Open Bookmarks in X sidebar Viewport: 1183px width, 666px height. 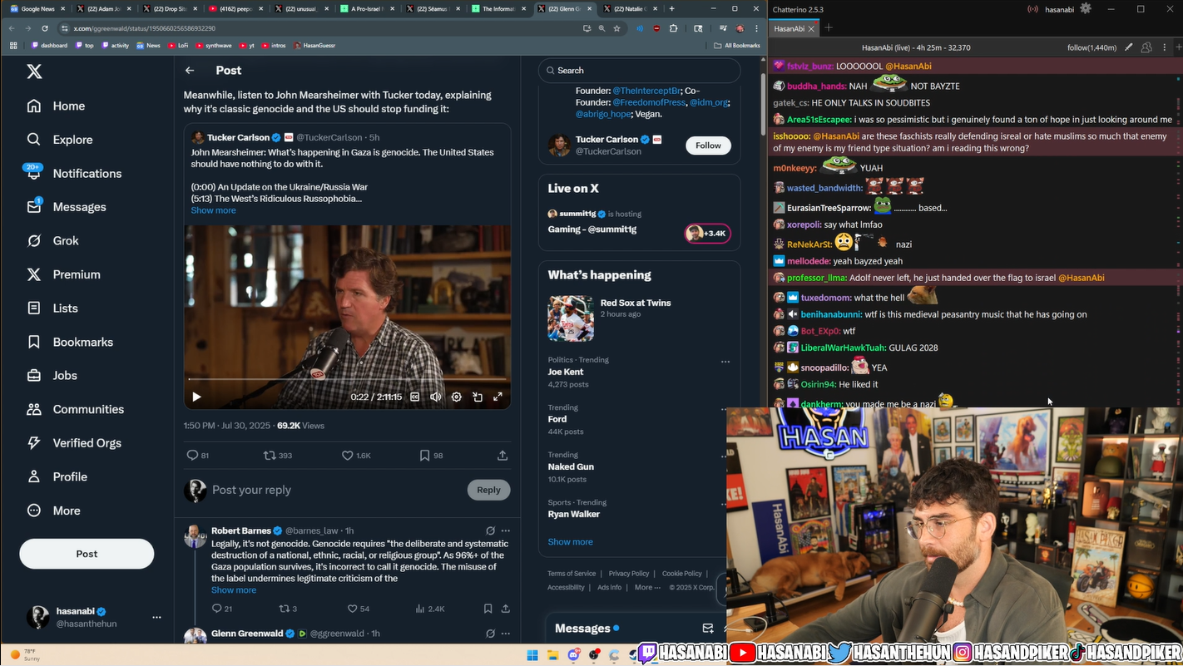tap(70, 342)
